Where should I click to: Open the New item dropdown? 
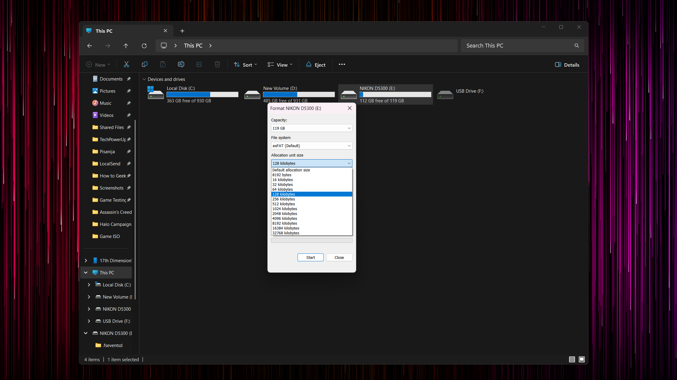point(98,65)
